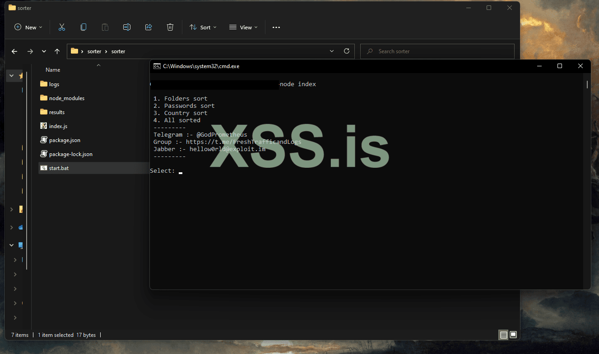
Task: Click the "node index" command text
Action: coord(298,84)
